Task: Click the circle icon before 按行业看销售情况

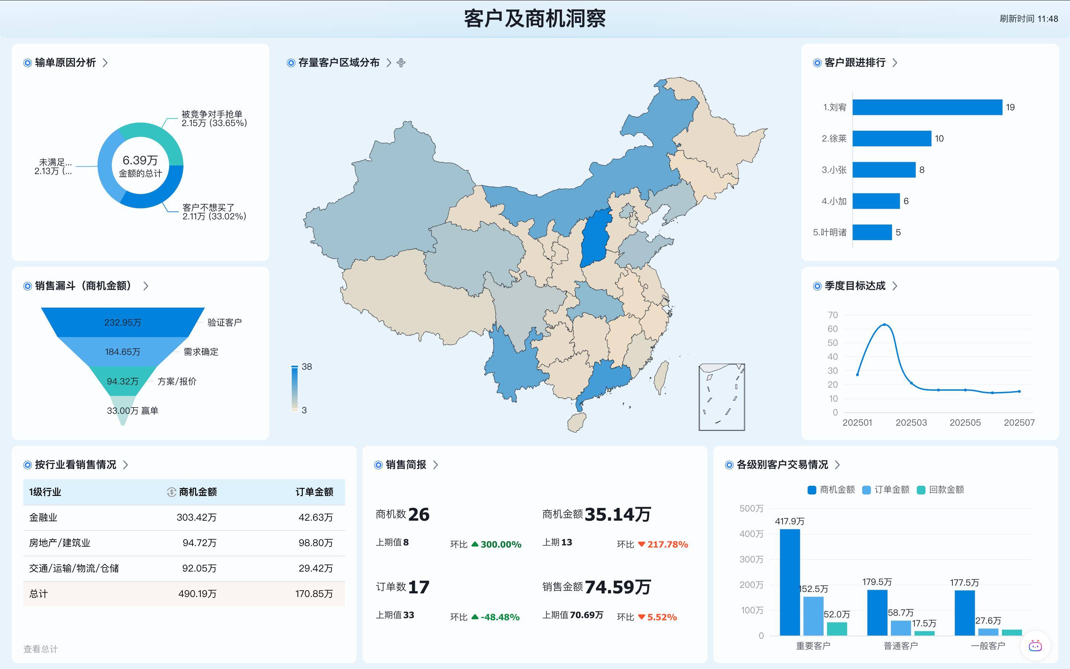Action: pyautogui.click(x=27, y=465)
